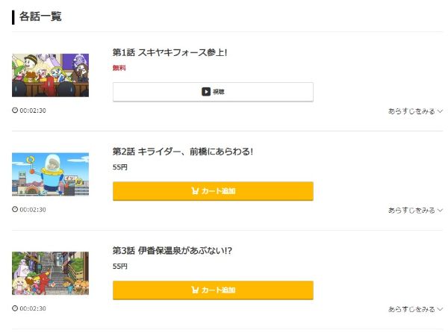Click clock icon under episode 3 thumbnail

tap(15, 308)
